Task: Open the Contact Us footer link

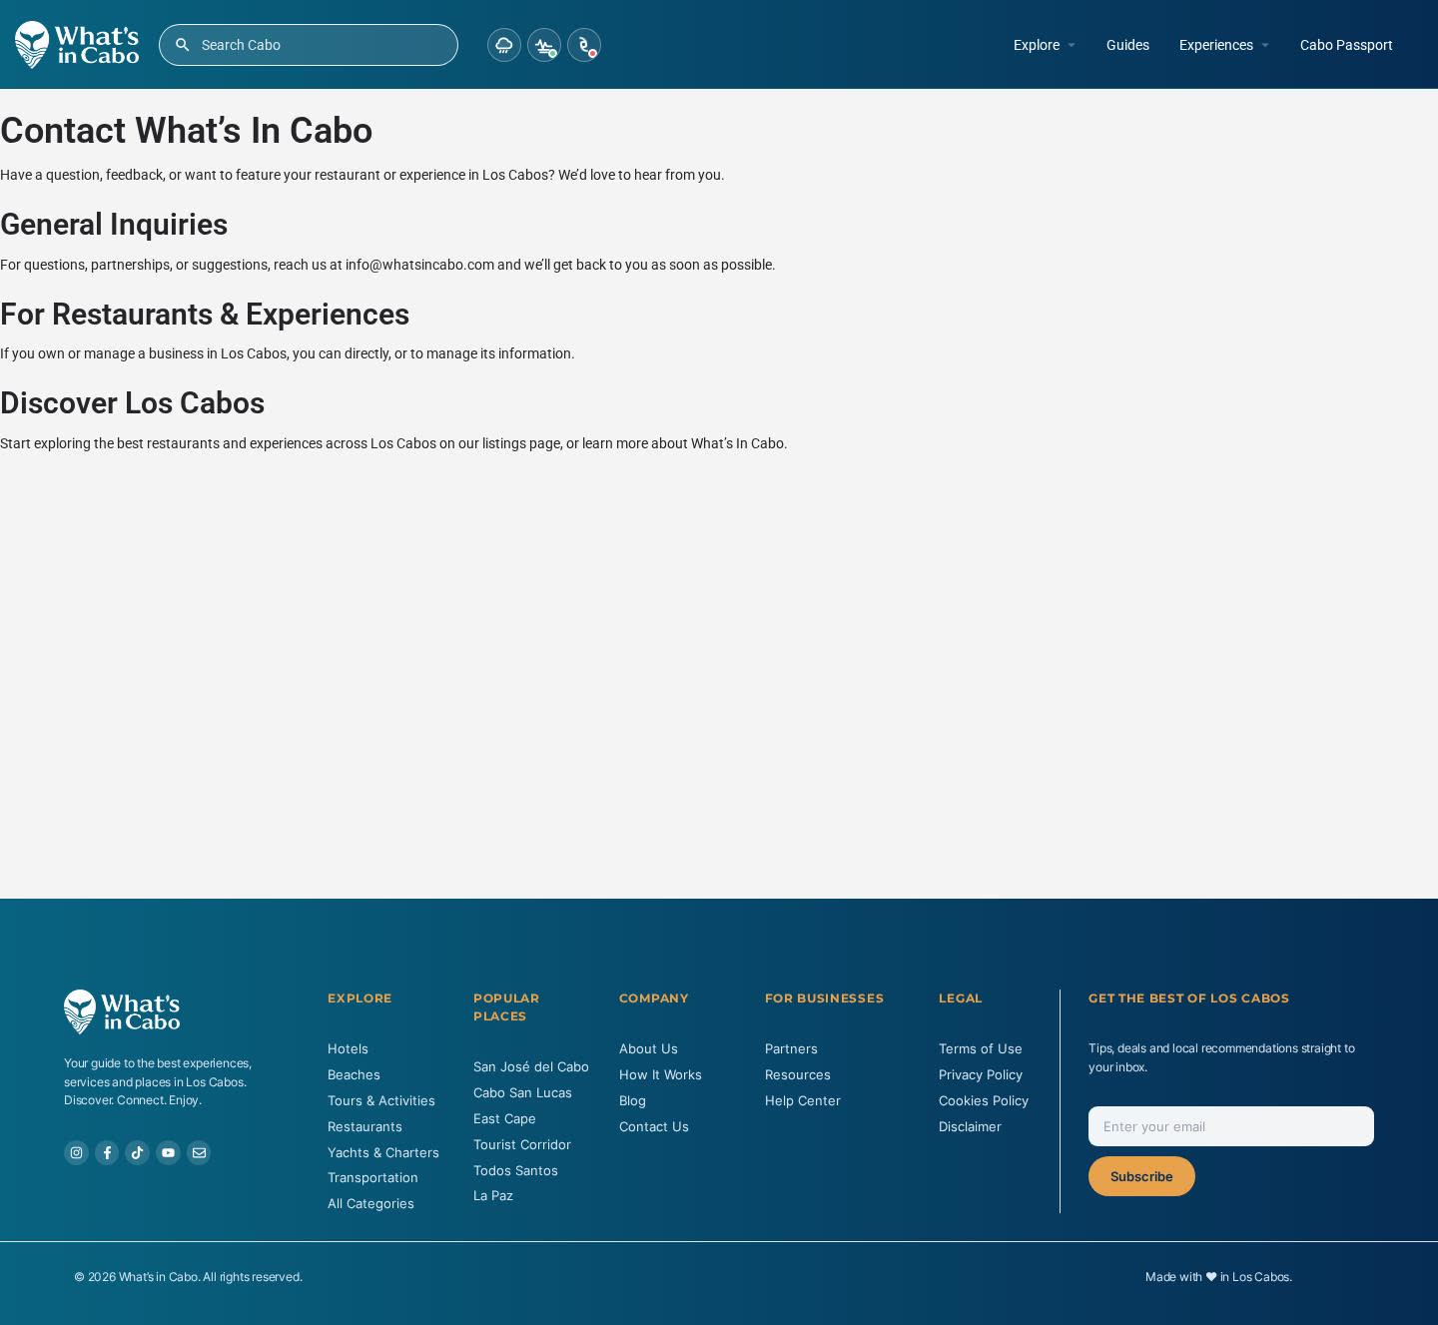Action: pos(654,1126)
